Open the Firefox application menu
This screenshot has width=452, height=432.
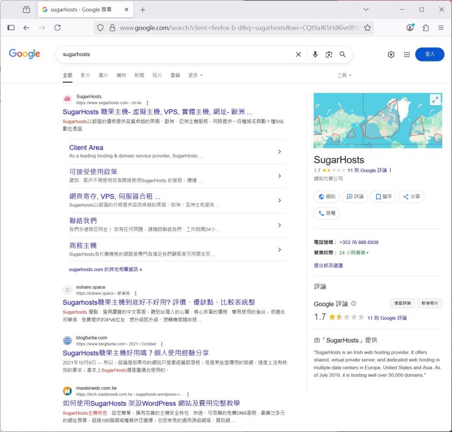(x=441, y=28)
